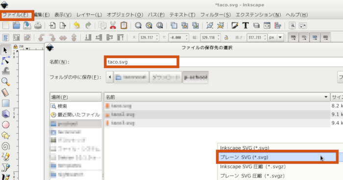Screen dimensions: 343x180
Task: Toggle scale stroke width with object
Action: (x=293, y=38)
